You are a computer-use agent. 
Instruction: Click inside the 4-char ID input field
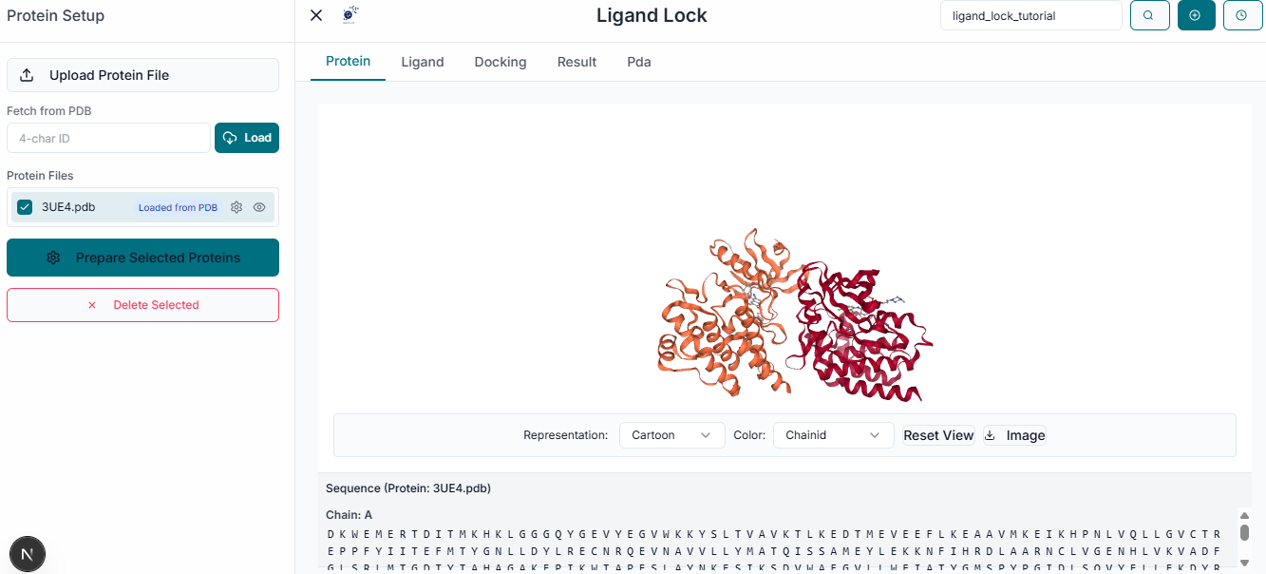(x=107, y=137)
